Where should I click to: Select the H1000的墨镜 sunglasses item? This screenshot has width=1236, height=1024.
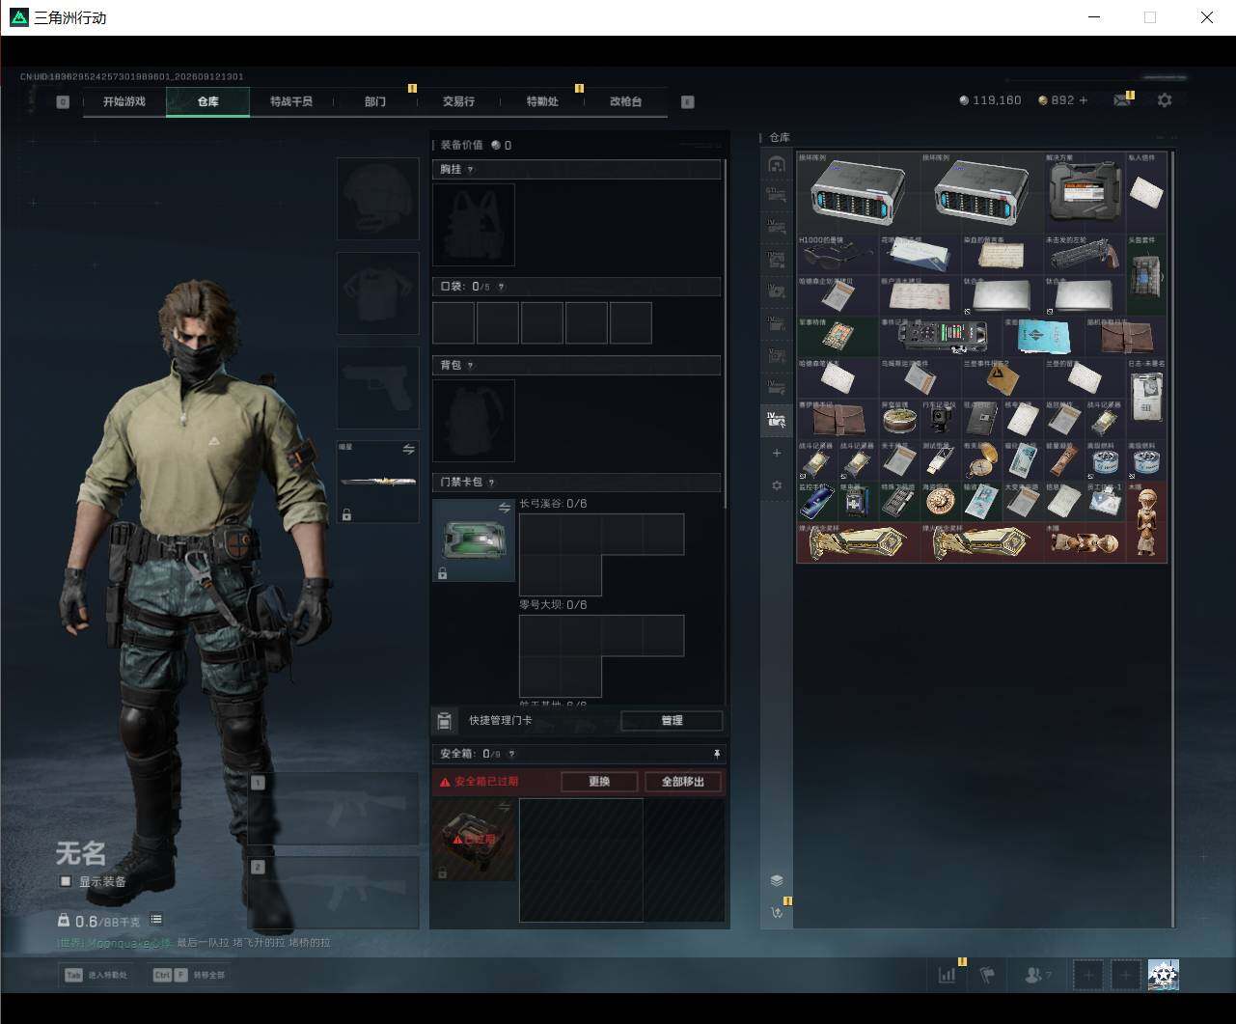click(x=838, y=254)
